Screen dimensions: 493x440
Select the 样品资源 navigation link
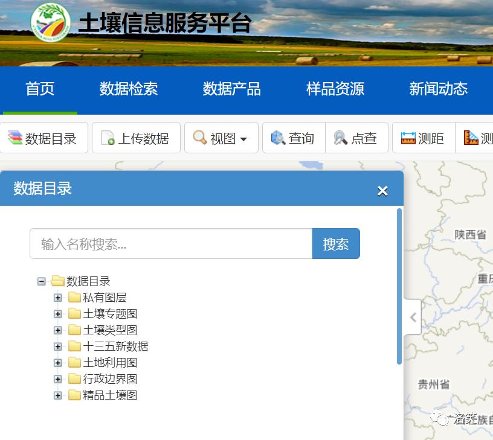point(335,89)
